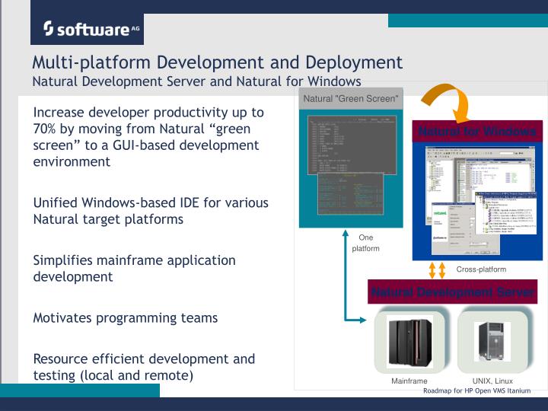Click the Natural for Windows IDE screenshot
Screen dimensions: 548x411
click(x=480, y=200)
